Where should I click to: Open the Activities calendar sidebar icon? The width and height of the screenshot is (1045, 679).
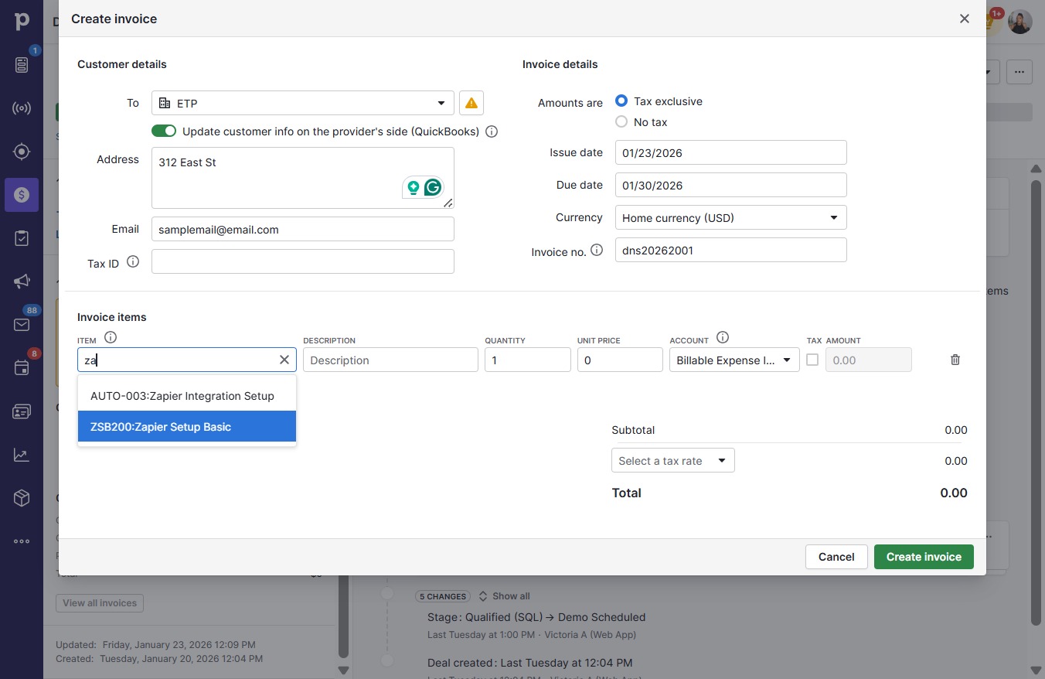click(x=22, y=368)
